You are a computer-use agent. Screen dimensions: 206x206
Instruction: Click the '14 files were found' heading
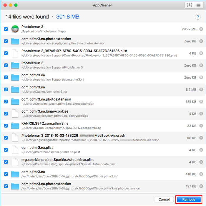tap(27, 17)
